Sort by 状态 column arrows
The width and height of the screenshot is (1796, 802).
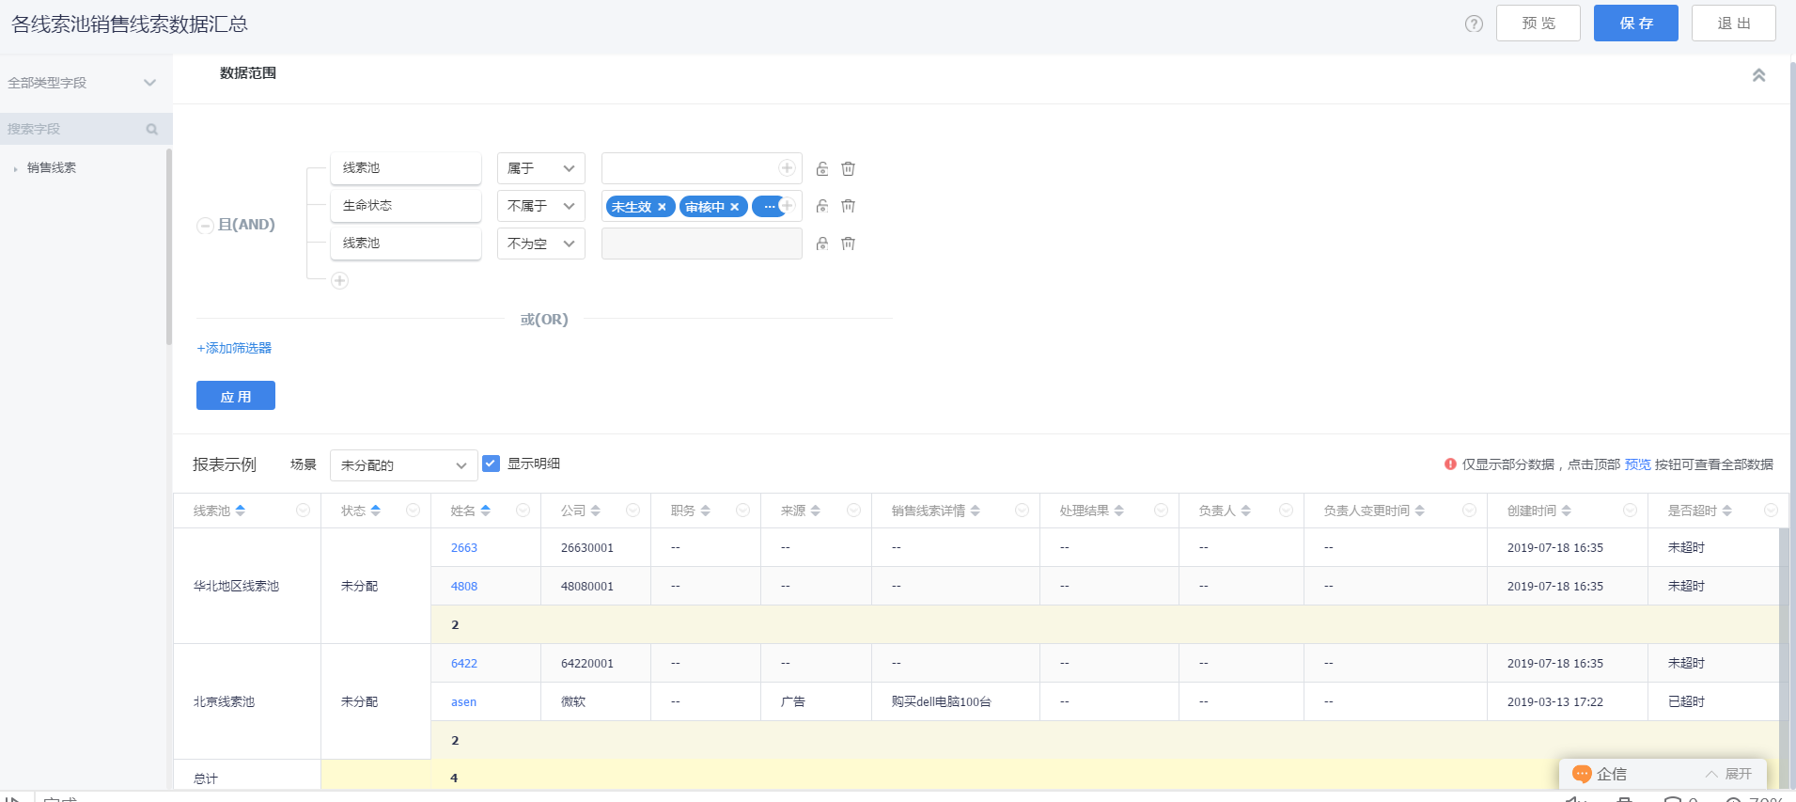point(376,511)
